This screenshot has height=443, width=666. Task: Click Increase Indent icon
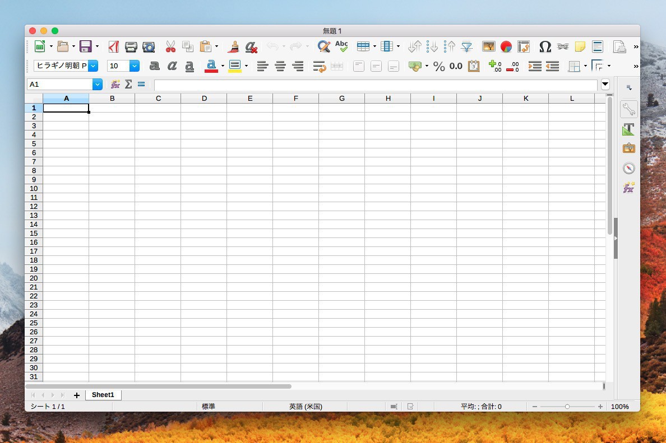click(535, 66)
